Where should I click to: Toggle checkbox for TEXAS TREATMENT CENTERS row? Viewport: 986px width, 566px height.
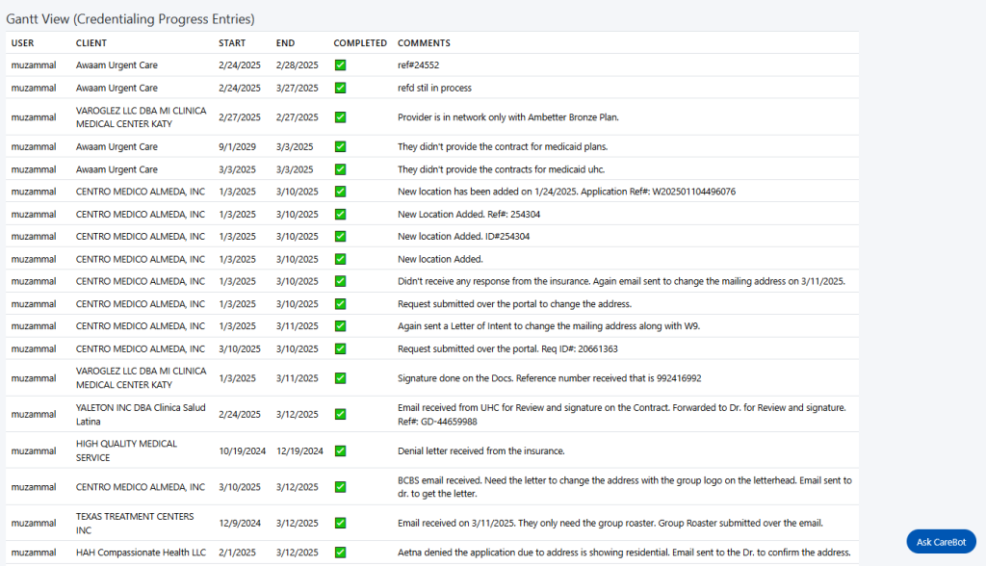click(340, 523)
